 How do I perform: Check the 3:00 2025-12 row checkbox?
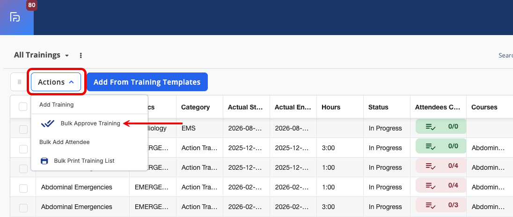pos(23,149)
